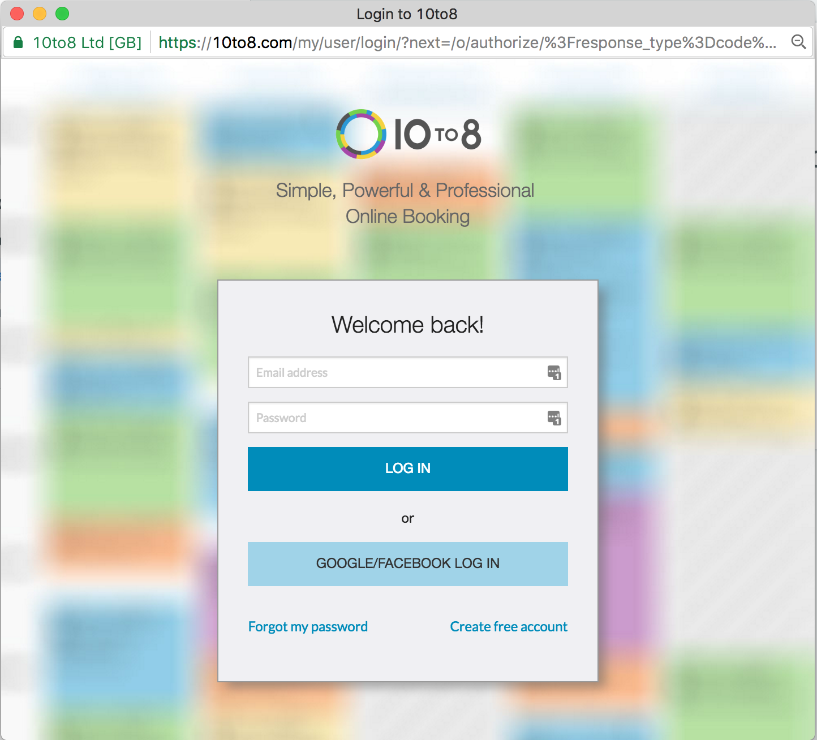Click the green padlock security icon
The width and height of the screenshot is (817, 740).
coord(18,42)
